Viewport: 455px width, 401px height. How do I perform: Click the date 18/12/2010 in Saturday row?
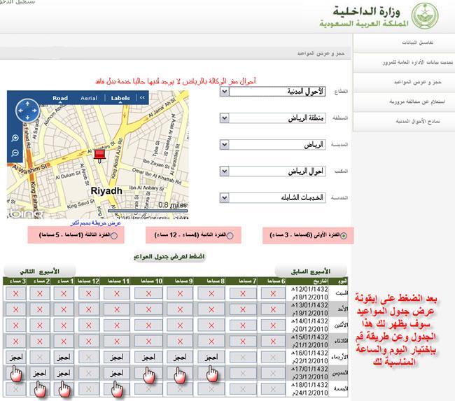point(310,297)
